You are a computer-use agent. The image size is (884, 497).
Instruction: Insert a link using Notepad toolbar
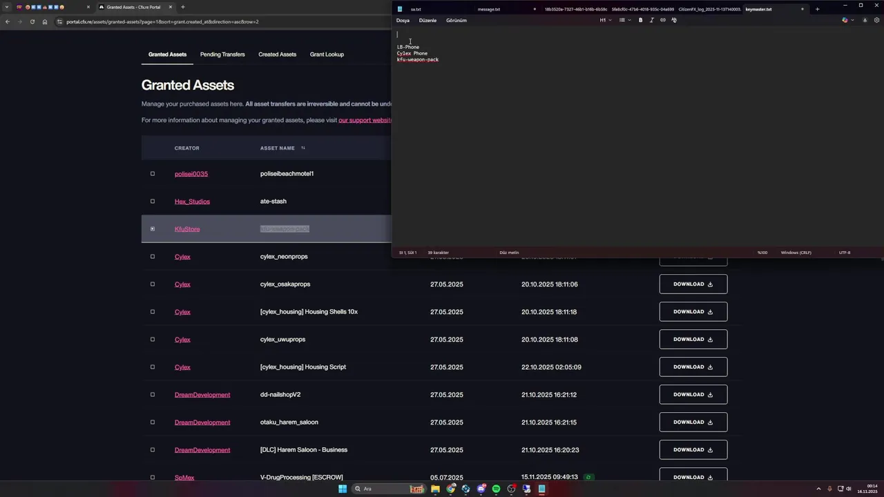(663, 20)
